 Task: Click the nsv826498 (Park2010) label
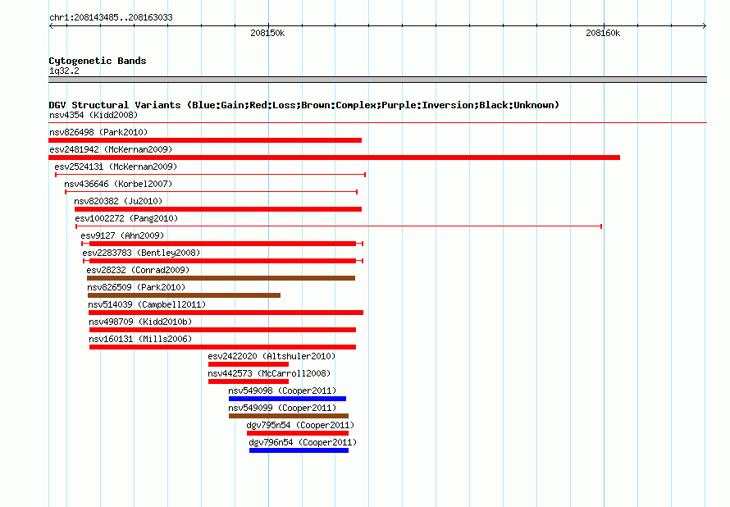(x=98, y=132)
